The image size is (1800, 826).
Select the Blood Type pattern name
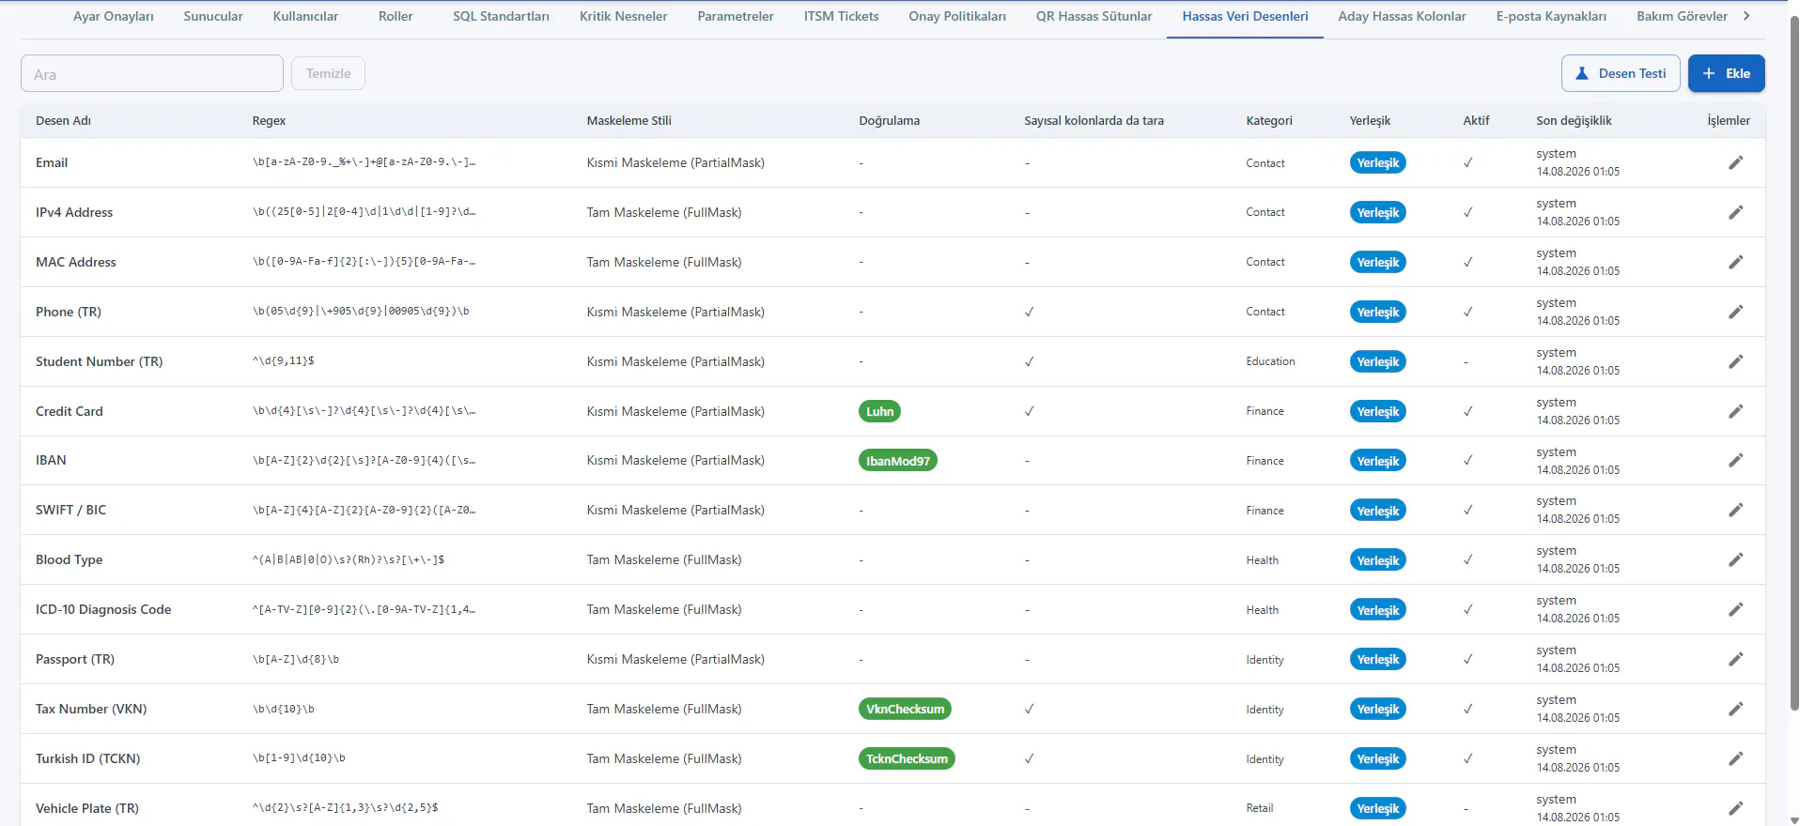pyautogui.click(x=69, y=559)
